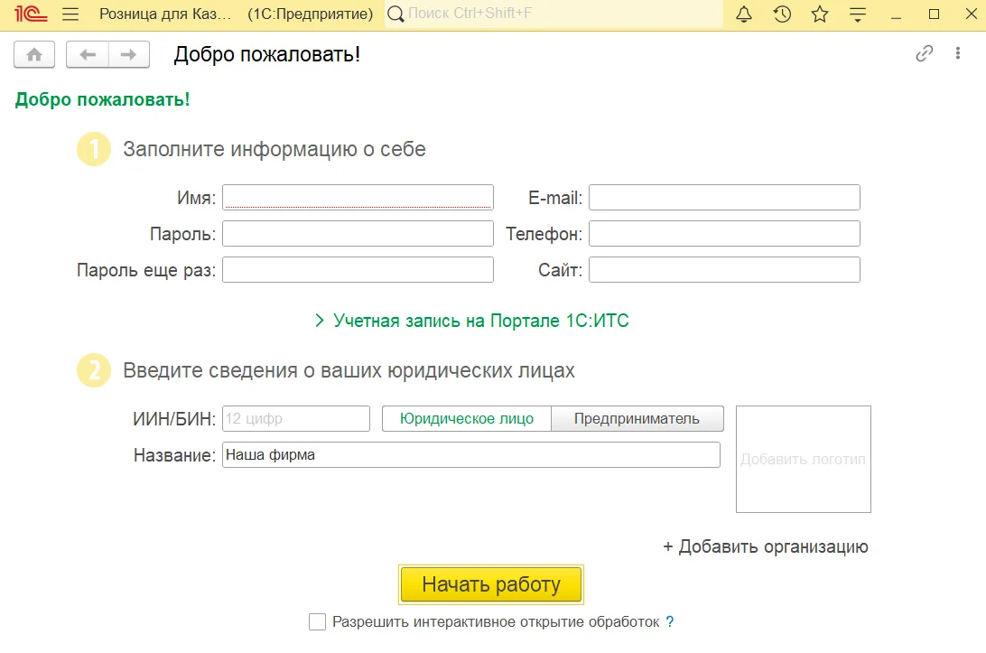Screen dimensions: 986x653
Task: Click the Розница для Каз… title text
Action: tap(165, 14)
